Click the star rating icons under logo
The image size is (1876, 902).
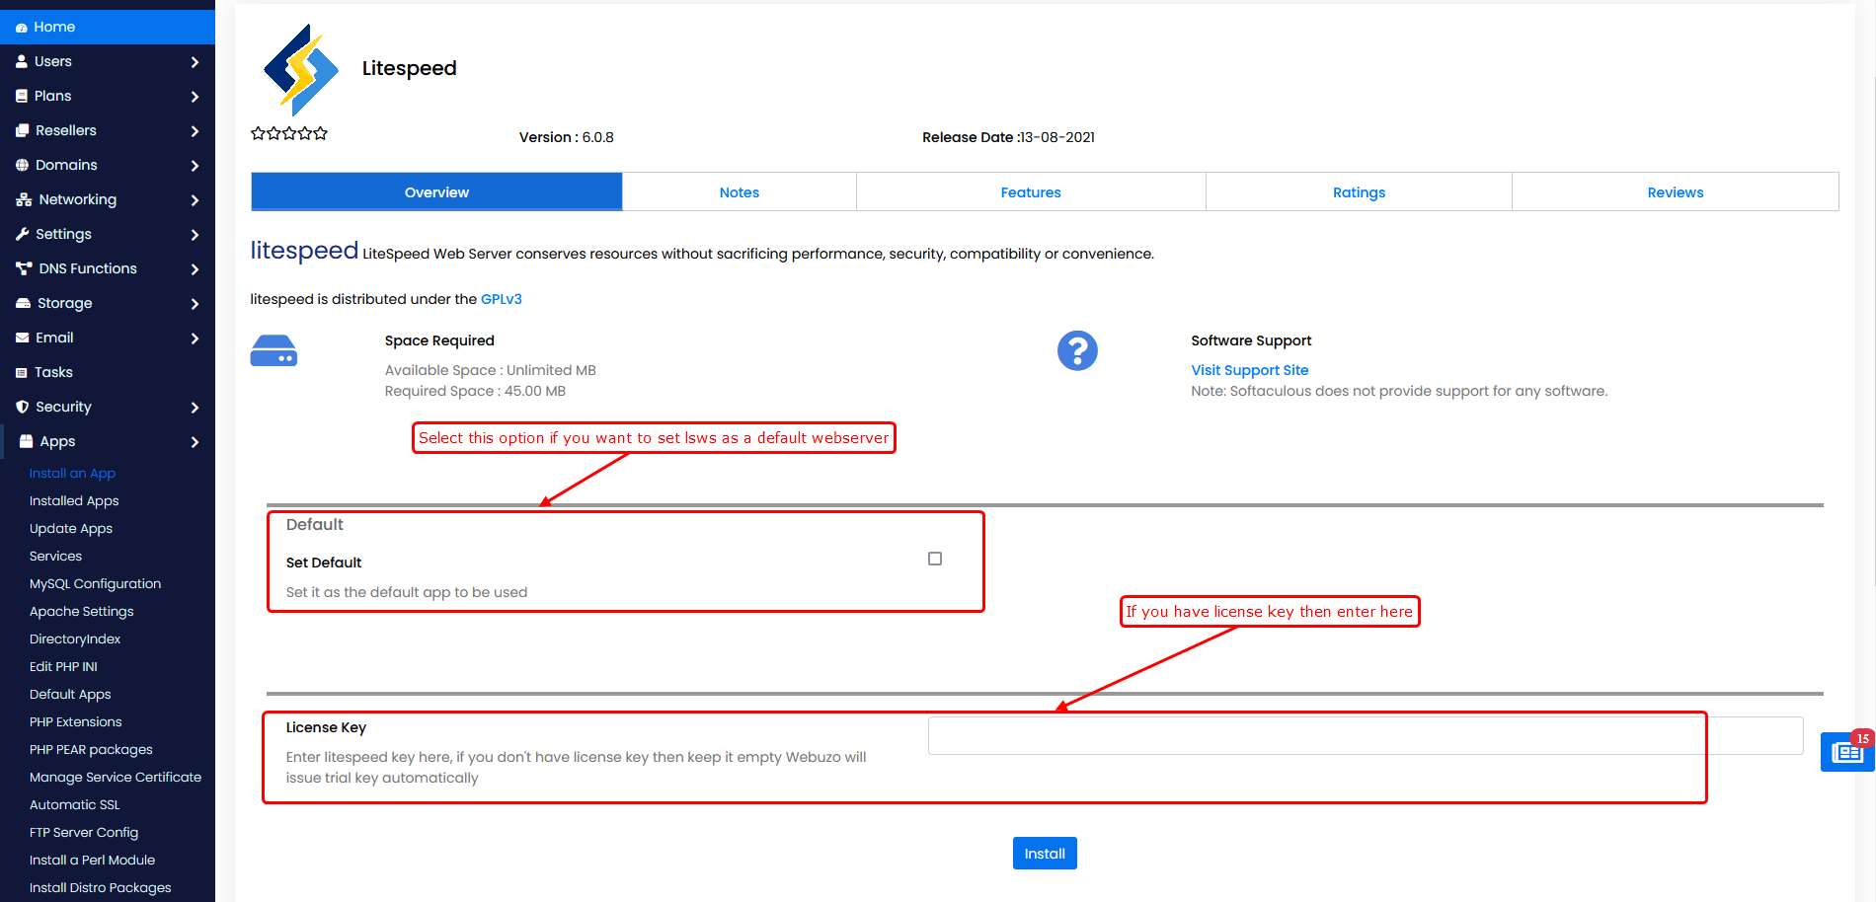coord(289,133)
